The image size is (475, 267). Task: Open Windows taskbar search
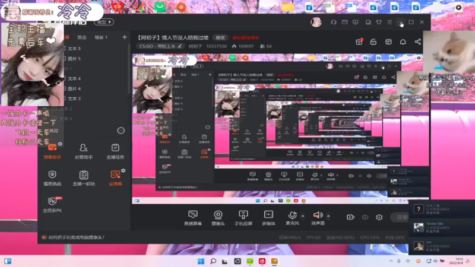[213, 261]
